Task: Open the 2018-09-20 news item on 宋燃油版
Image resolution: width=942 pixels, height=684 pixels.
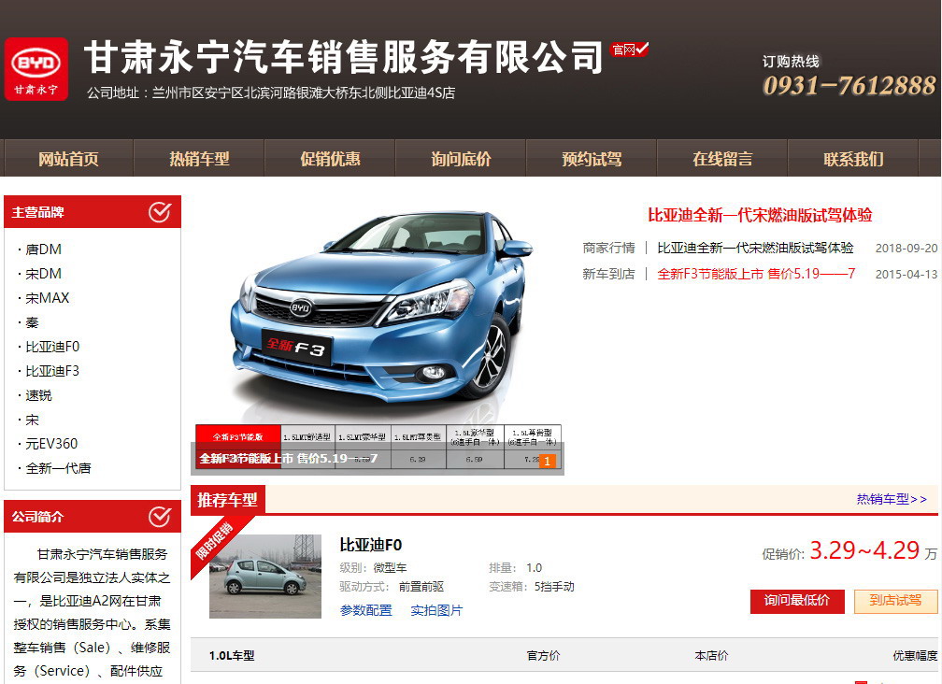Action: point(755,248)
